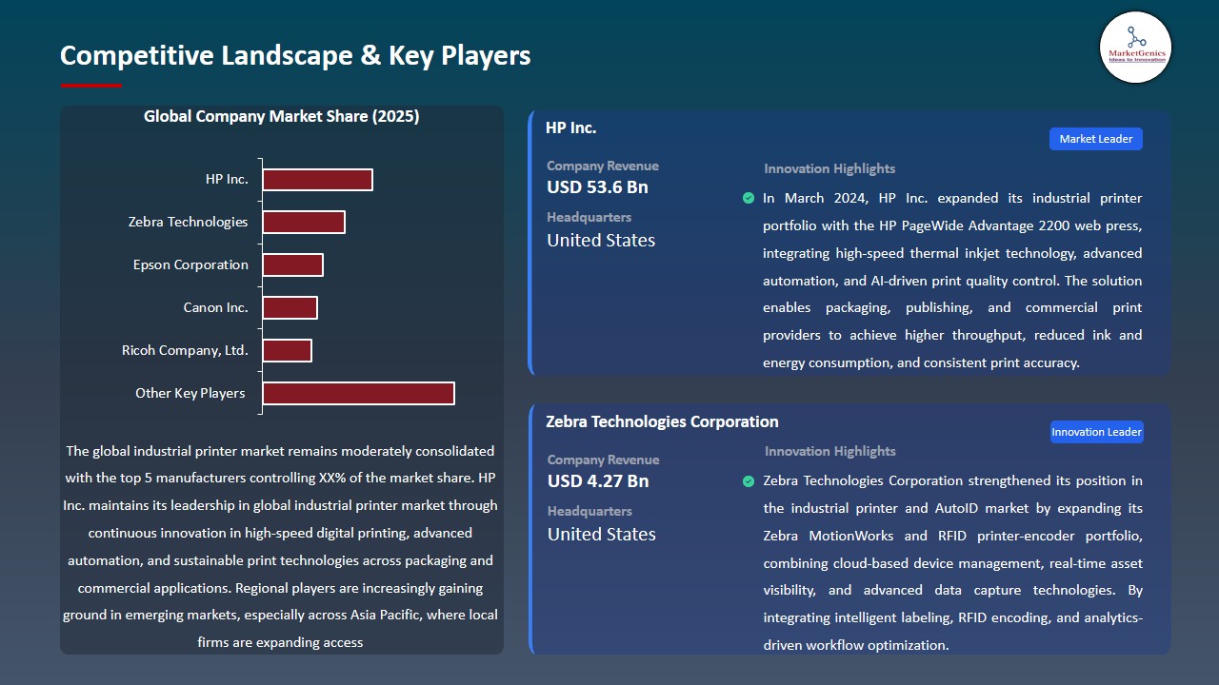Click the HP Inc. bar in the chart
This screenshot has height=685, width=1219.
(317, 179)
